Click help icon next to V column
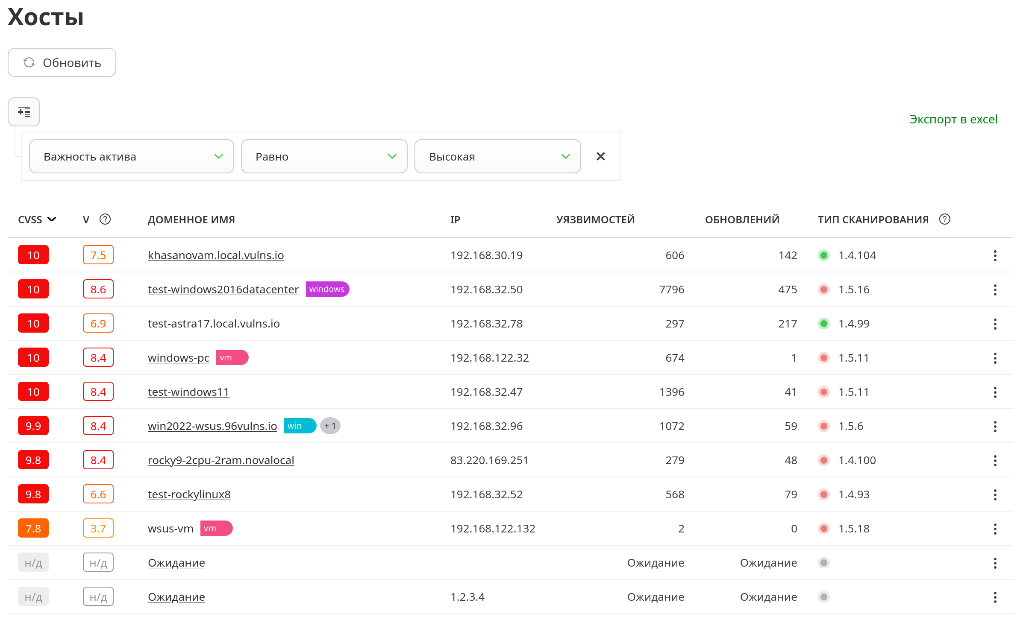Viewport: 1023px width, 620px height. 105,219
